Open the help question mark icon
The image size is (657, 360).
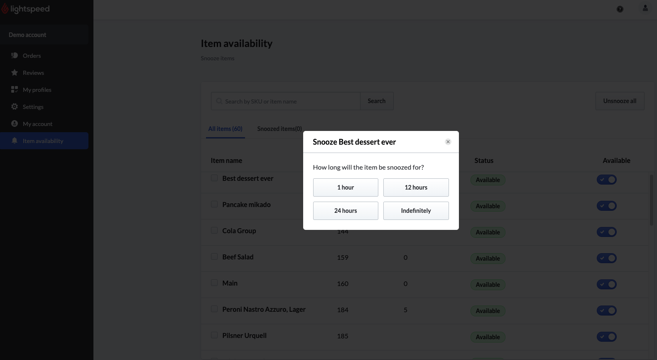pos(620,9)
